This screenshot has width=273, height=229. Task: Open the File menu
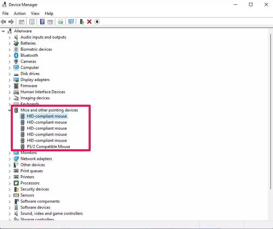coord(5,14)
